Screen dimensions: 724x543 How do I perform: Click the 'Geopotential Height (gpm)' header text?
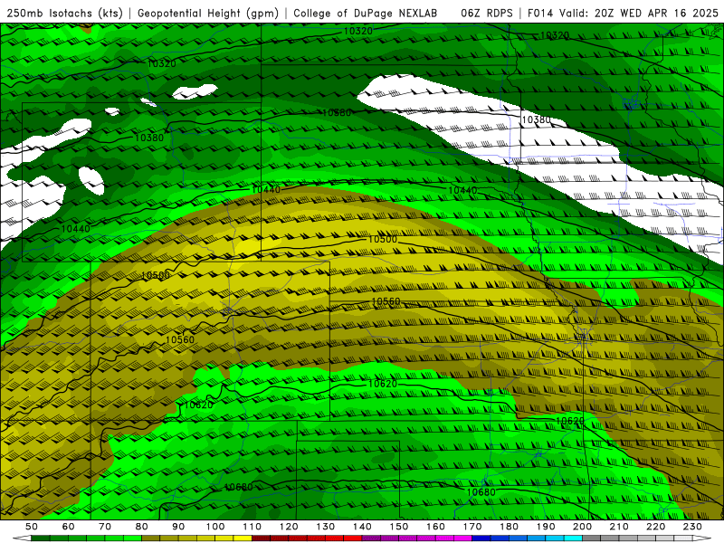[208, 13]
